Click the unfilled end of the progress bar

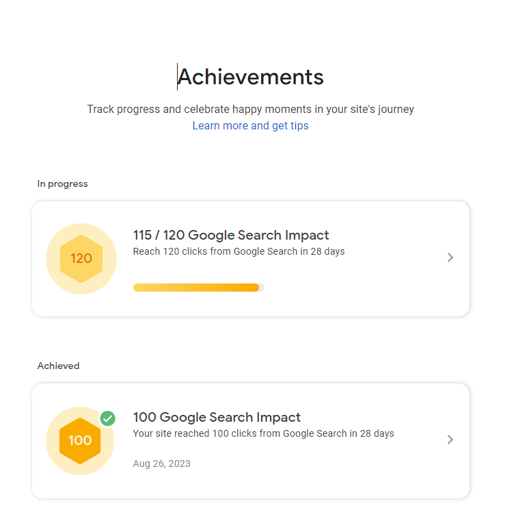(262, 288)
